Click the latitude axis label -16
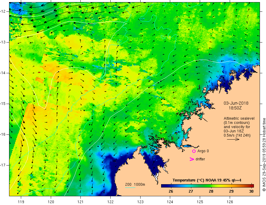 [x=3, y=134]
